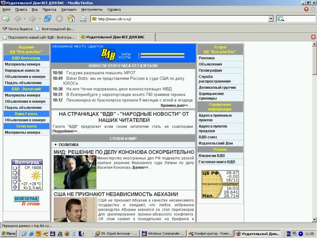Open Деликатный грузчик link
The image size is (317, 238).
point(217,87)
